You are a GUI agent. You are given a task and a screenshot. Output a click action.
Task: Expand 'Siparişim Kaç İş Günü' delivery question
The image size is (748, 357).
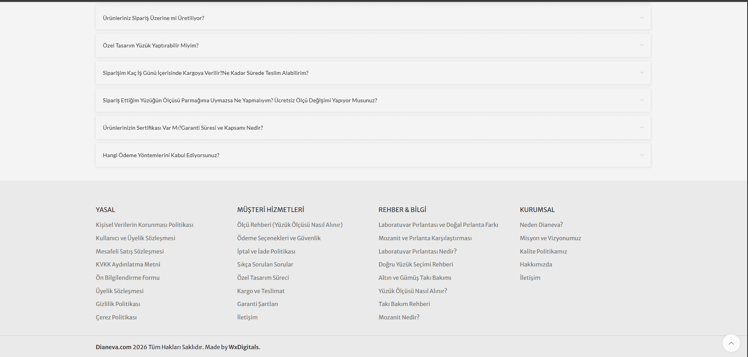[373, 73]
